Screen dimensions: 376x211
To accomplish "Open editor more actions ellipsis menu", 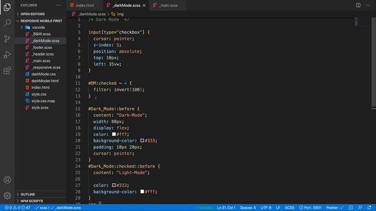I will tap(368, 5).
